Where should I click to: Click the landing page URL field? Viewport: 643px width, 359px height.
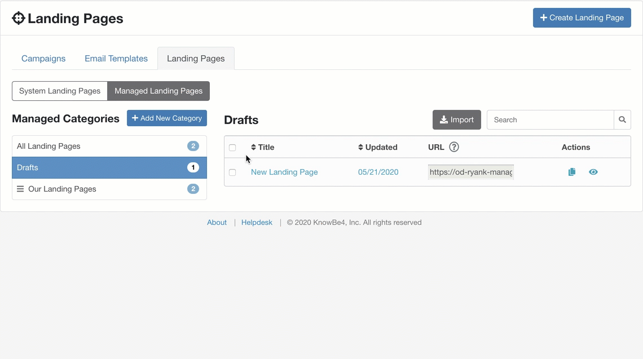click(x=471, y=172)
